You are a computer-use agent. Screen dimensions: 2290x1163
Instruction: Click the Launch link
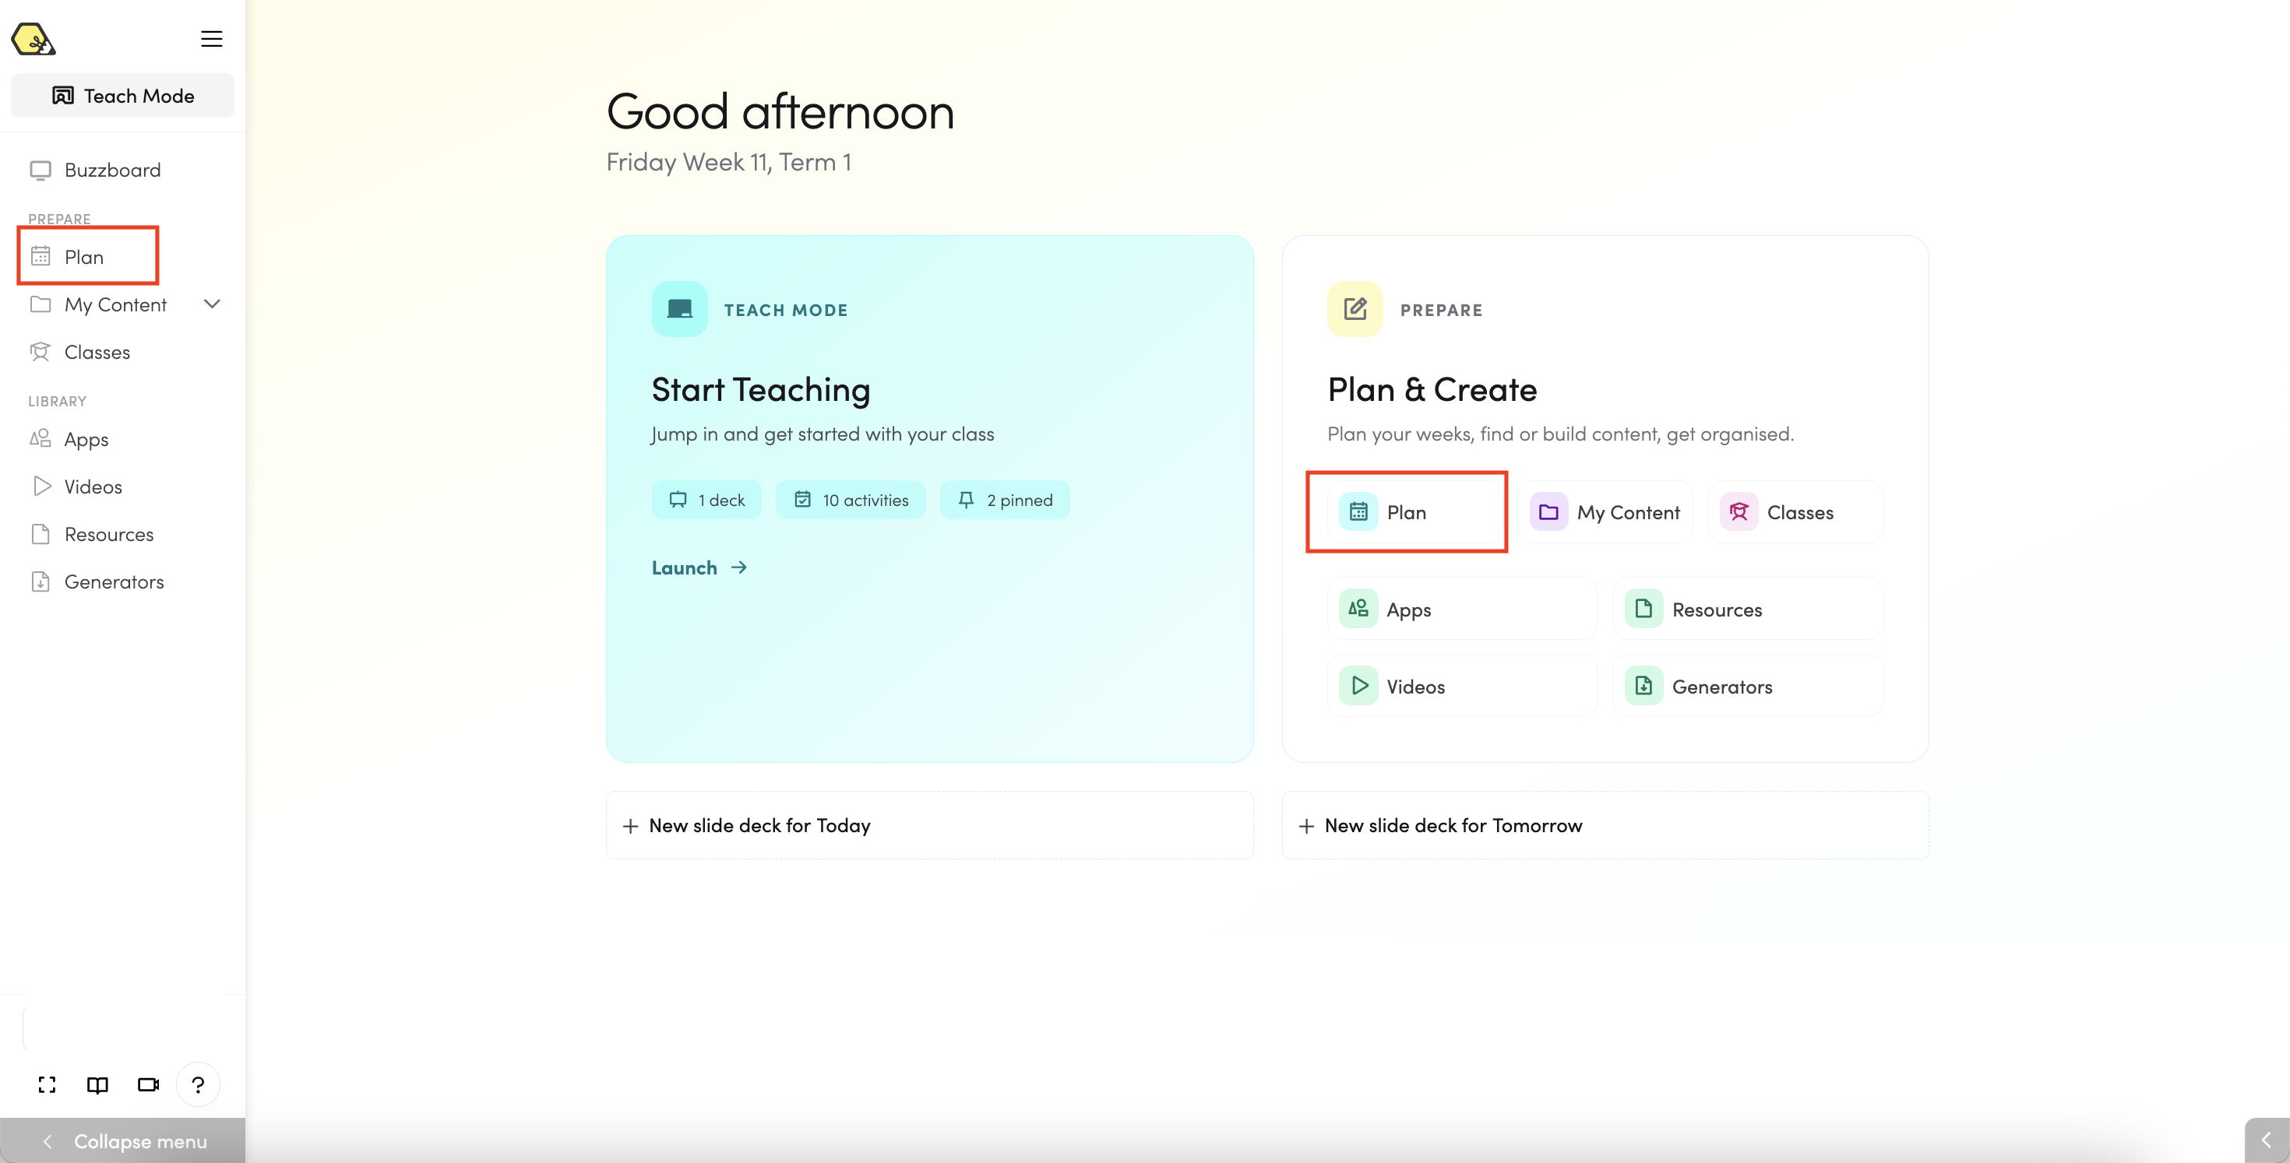pos(699,567)
